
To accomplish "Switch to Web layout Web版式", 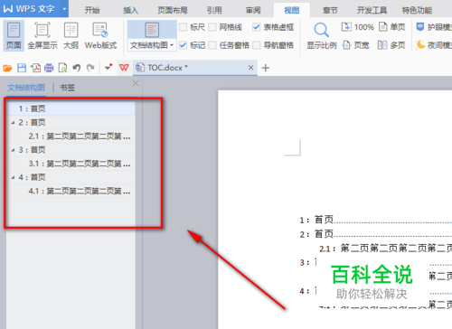I will click(x=100, y=35).
